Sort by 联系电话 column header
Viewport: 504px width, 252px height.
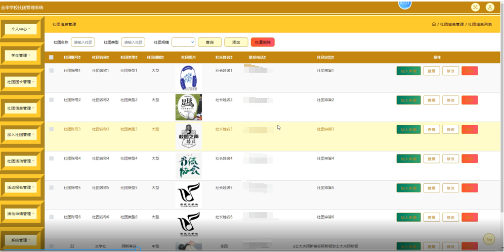click(x=257, y=58)
